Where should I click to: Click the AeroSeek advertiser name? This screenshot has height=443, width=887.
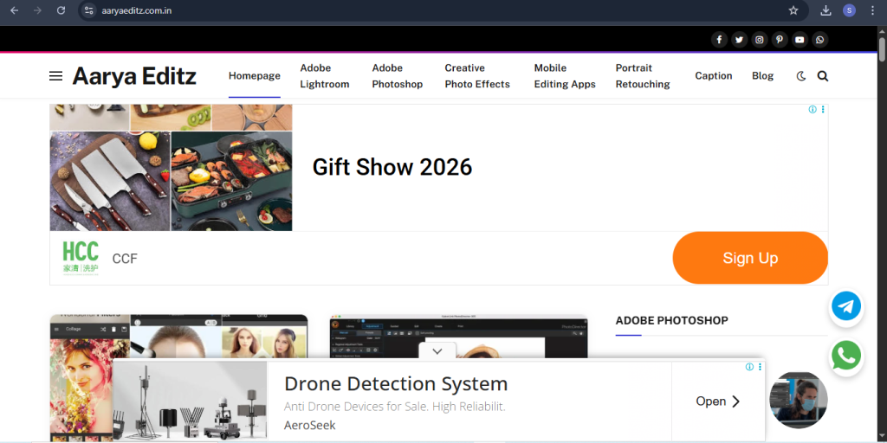coord(309,426)
